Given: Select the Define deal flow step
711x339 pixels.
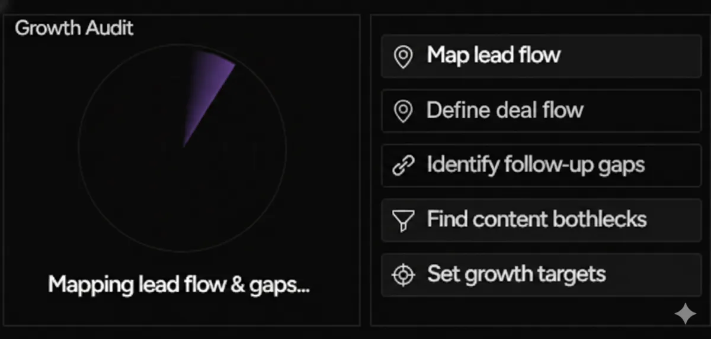Looking at the screenshot, I should coord(541,111).
